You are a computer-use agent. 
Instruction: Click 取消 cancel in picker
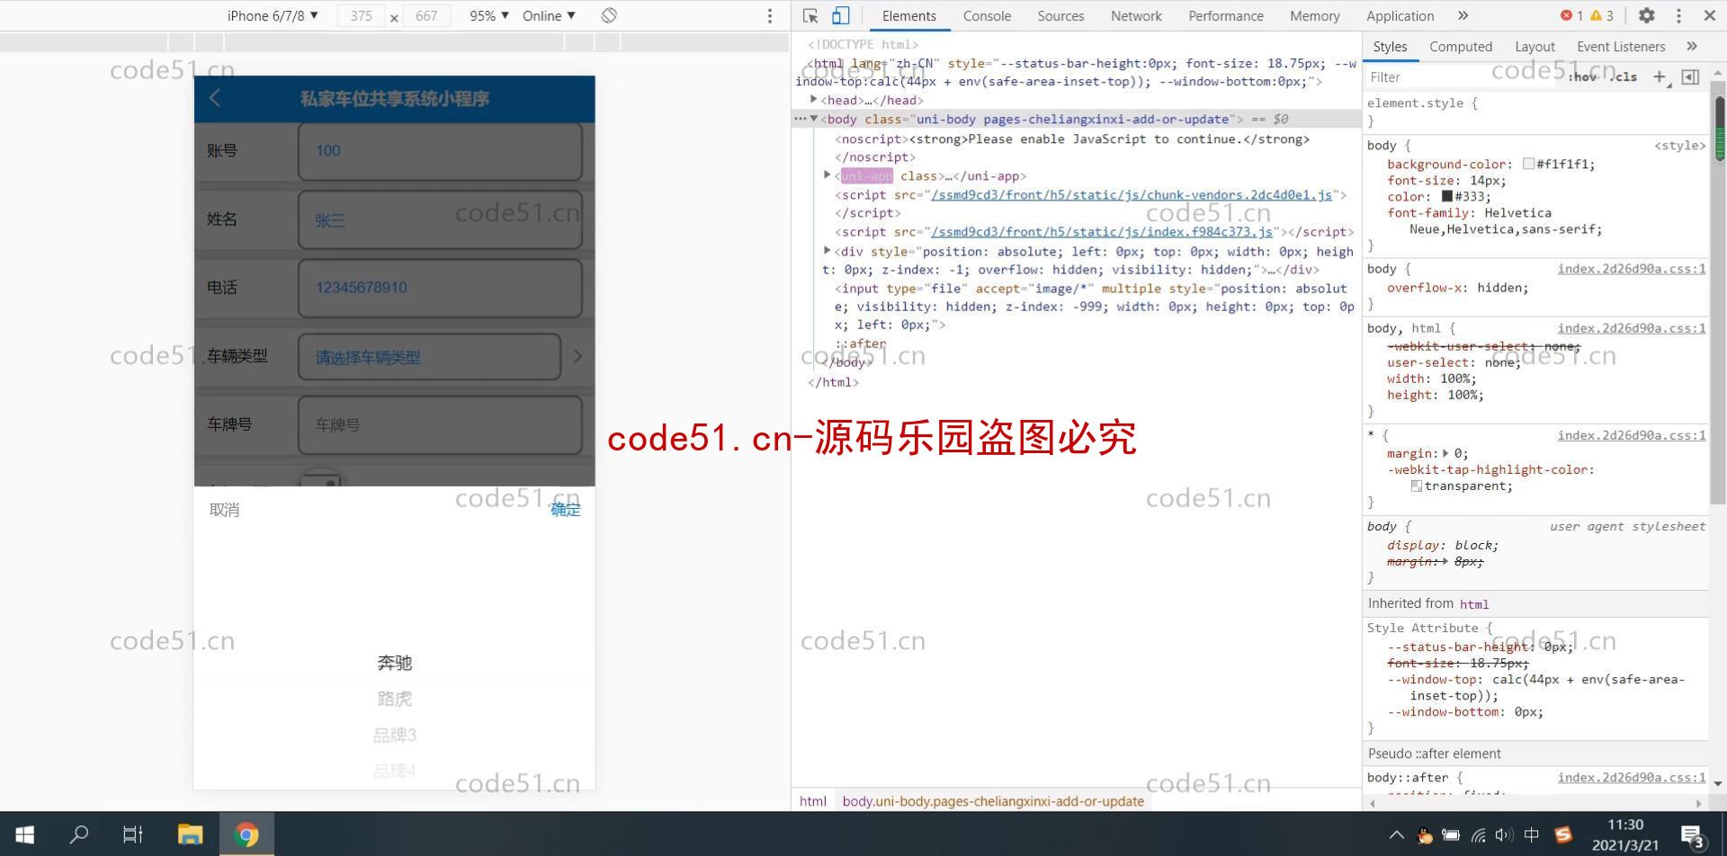[x=224, y=509]
